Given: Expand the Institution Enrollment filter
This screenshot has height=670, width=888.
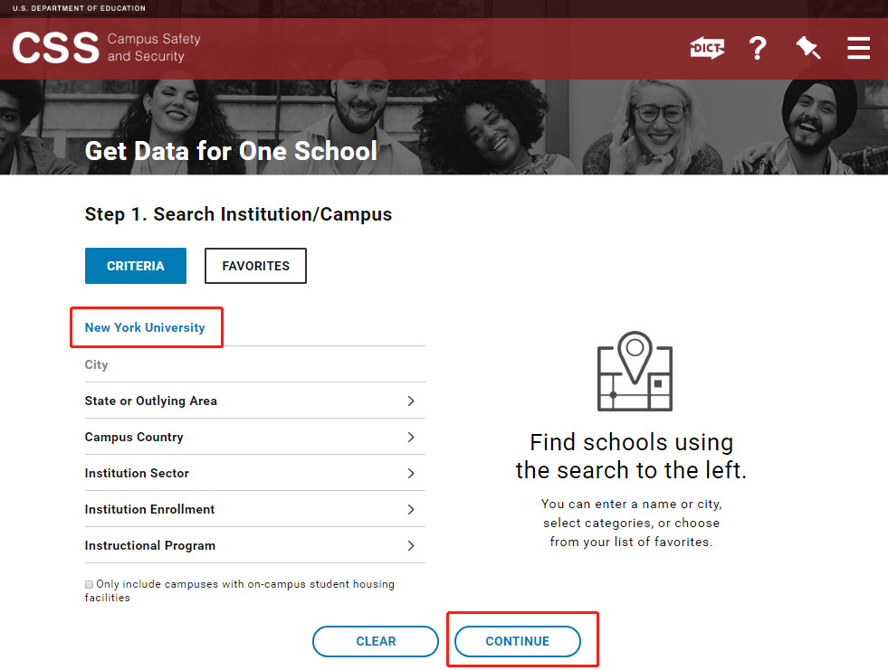Looking at the screenshot, I should click(x=253, y=509).
